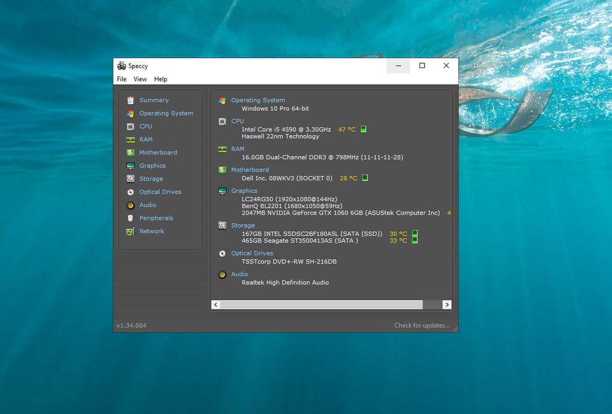Click the Graphics monitor icon in sidebar
This screenshot has height=414, width=612.
click(130, 166)
